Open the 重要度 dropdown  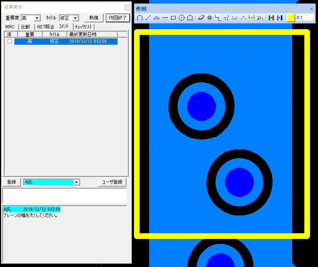pos(37,18)
